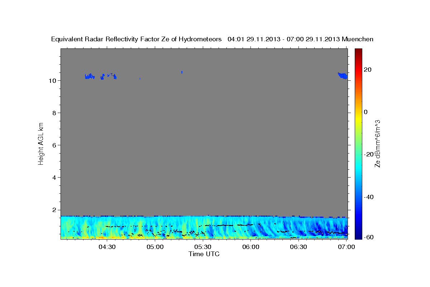The height and width of the screenshot is (287, 430).
Task: Click the colorbar -40 value label
Action: coord(368,197)
